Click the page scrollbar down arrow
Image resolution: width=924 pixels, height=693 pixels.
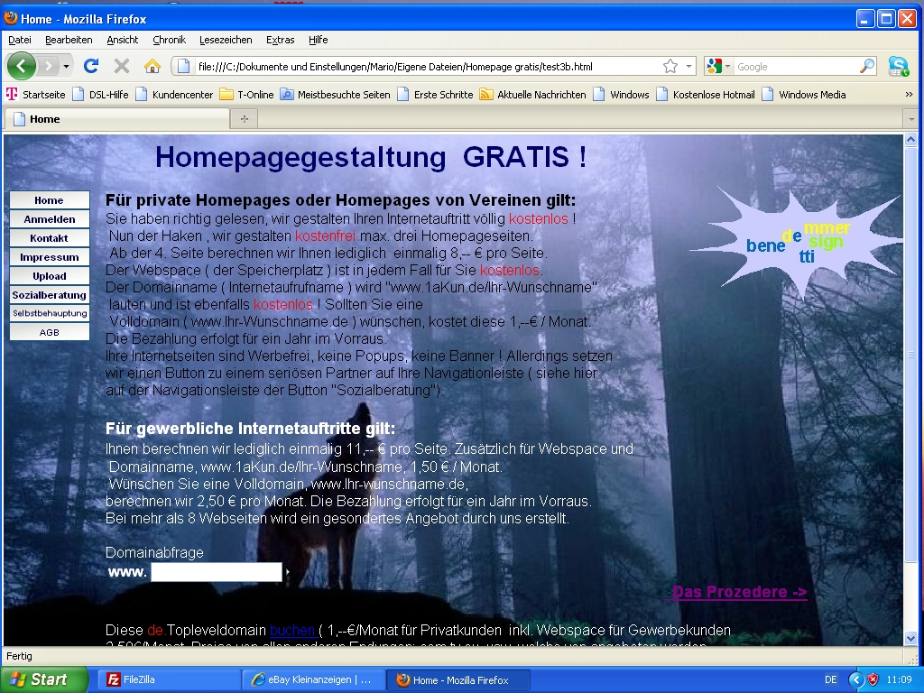point(910,638)
